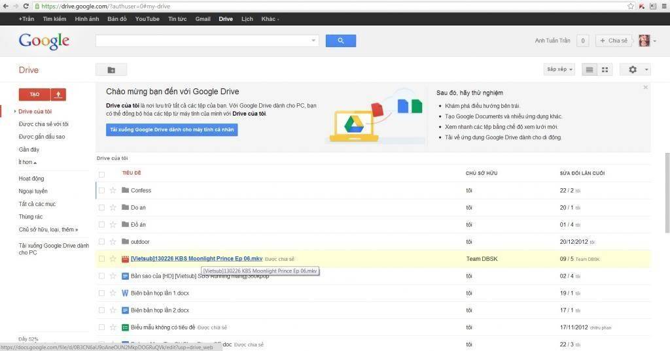Screen dimensions: 670x351
Task: Click in the Drive search field
Action: click(203, 41)
